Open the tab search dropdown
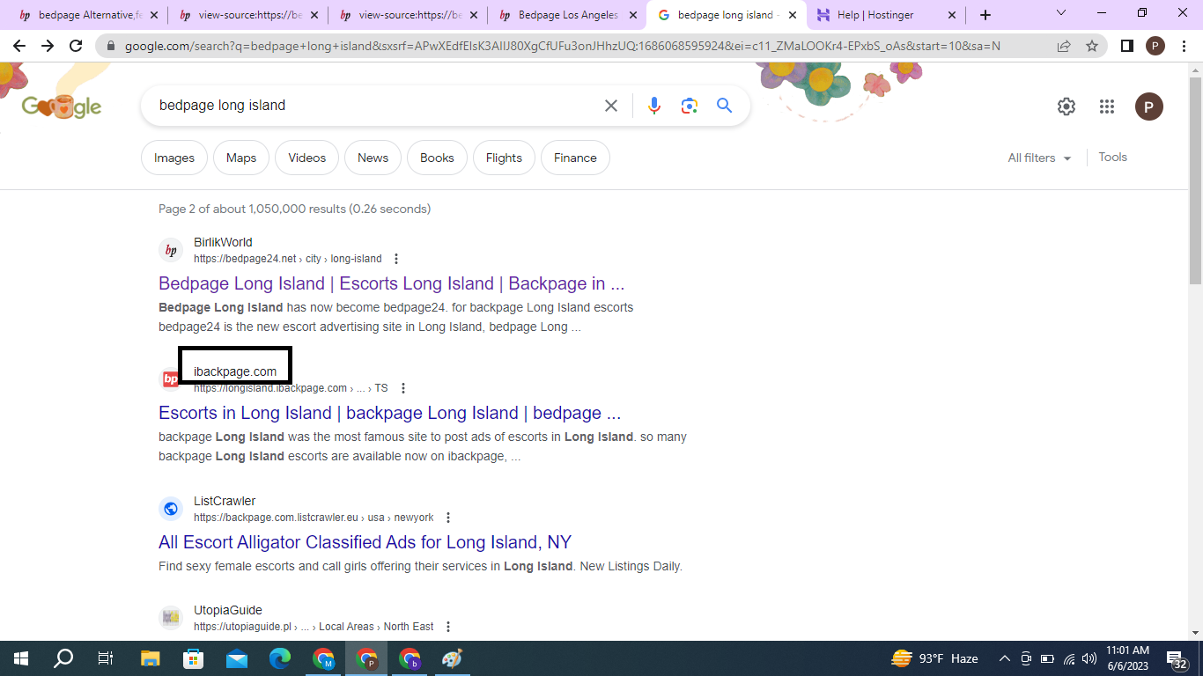This screenshot has height=676, width=1203. click(1060, 13)
